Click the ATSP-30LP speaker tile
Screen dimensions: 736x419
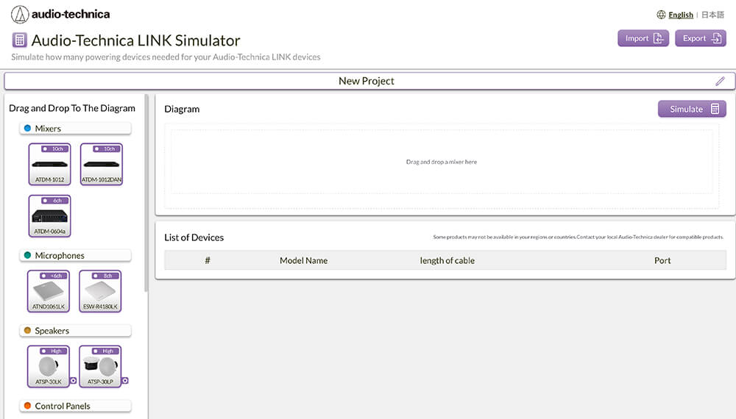100,367
